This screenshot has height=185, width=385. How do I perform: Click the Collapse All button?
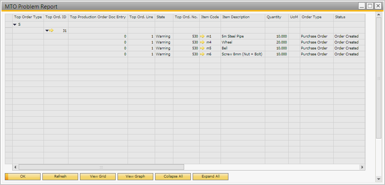click(x=173, y=176)
